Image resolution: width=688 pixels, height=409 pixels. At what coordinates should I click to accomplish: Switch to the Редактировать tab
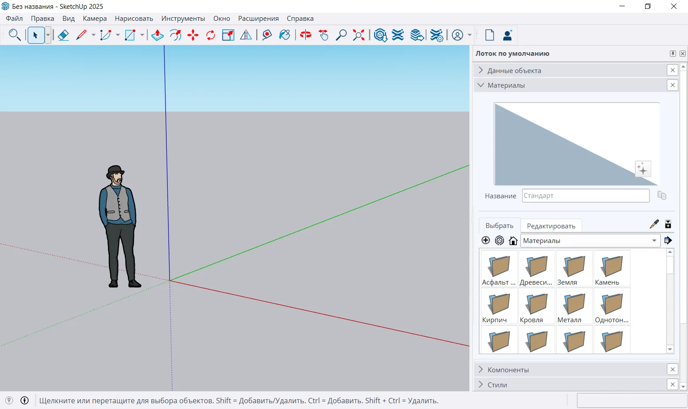551,226
